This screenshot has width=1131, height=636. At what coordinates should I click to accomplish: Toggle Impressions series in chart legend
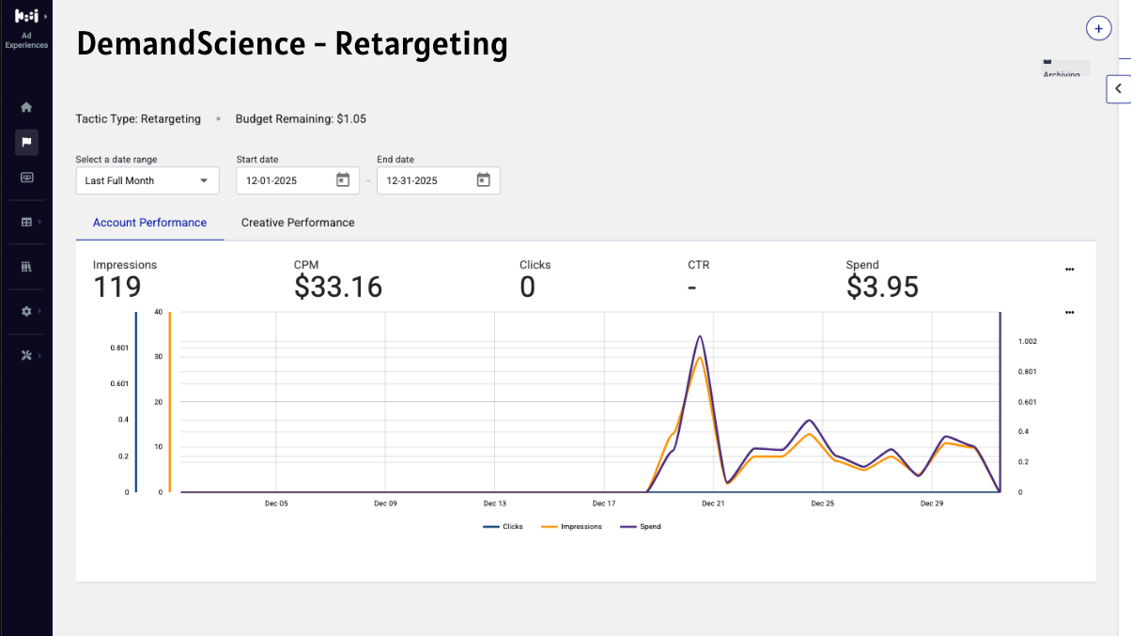[x=572, y=527]
